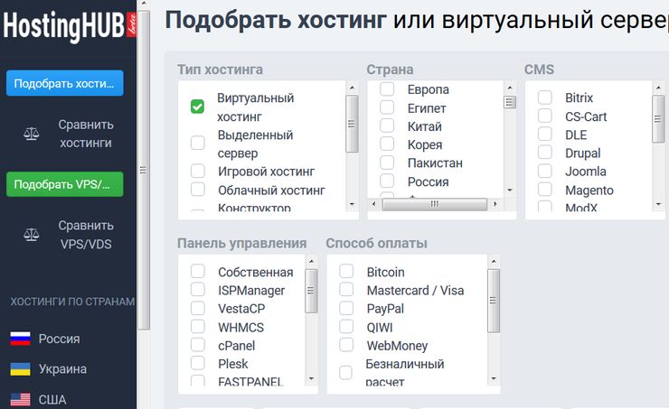Click the blue Подобрать хости... button
669x409 pixels.
pyautogui.click(x=65, y=83)
